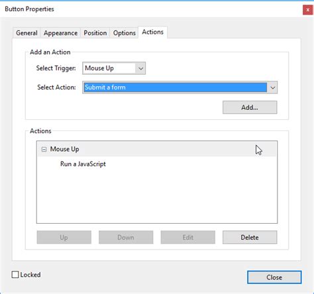This screenshot has width=314, height=294.
Task: Switch to the General tab
Action: (26, 33)
